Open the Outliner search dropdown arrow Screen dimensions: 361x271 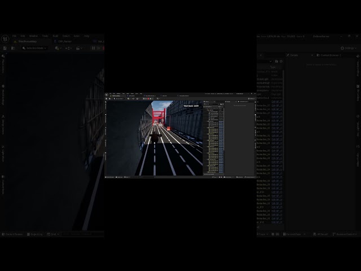coord(270,62)
